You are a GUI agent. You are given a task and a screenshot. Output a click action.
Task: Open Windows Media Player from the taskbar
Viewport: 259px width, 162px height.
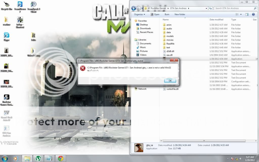tap(16, 158)
